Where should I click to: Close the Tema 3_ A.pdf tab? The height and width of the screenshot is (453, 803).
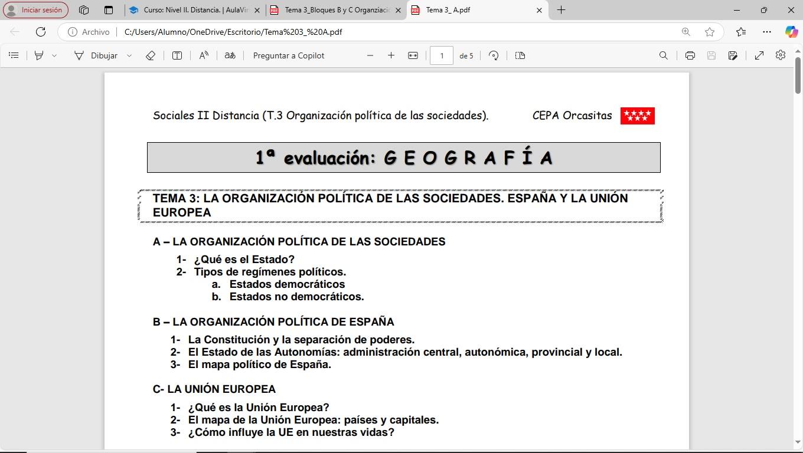pos(540,10)
